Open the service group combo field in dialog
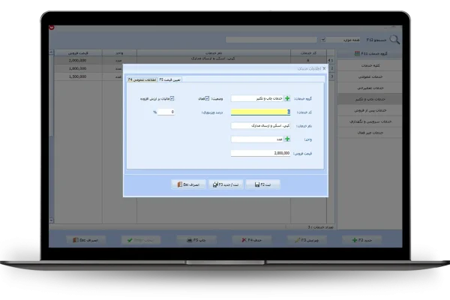Viewport: 450px width, 300px height. click(257, 98)
